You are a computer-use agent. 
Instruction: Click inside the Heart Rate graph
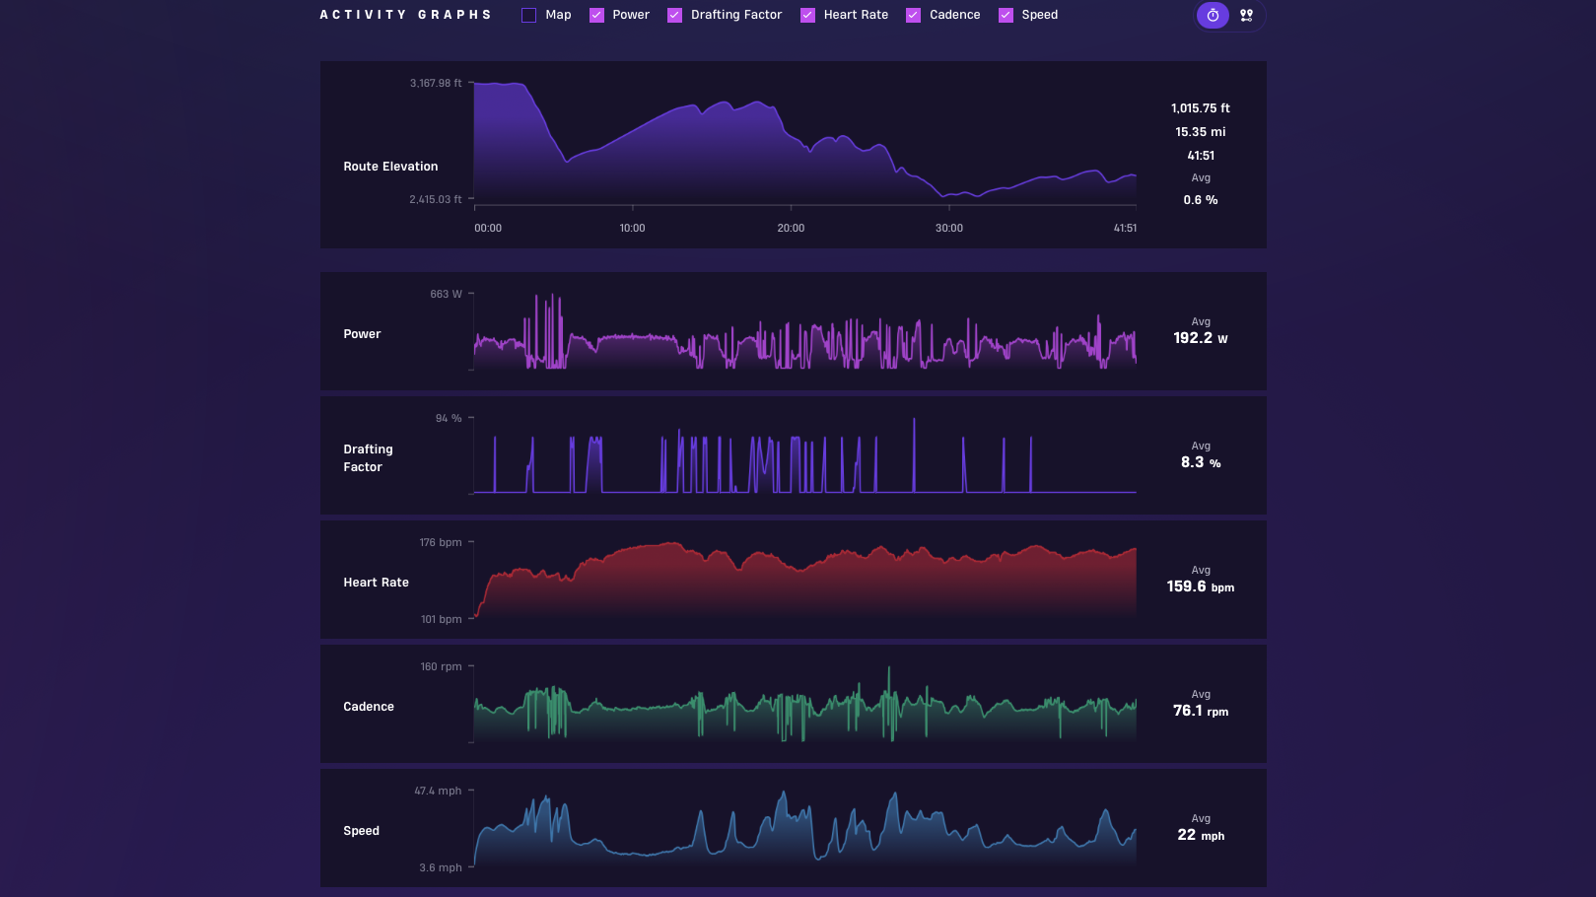[805, 580]
